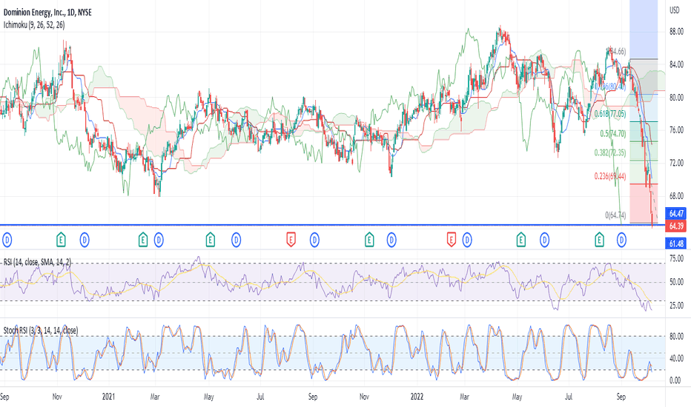Click the RSI 25.00 scale label

pos(676,306)
